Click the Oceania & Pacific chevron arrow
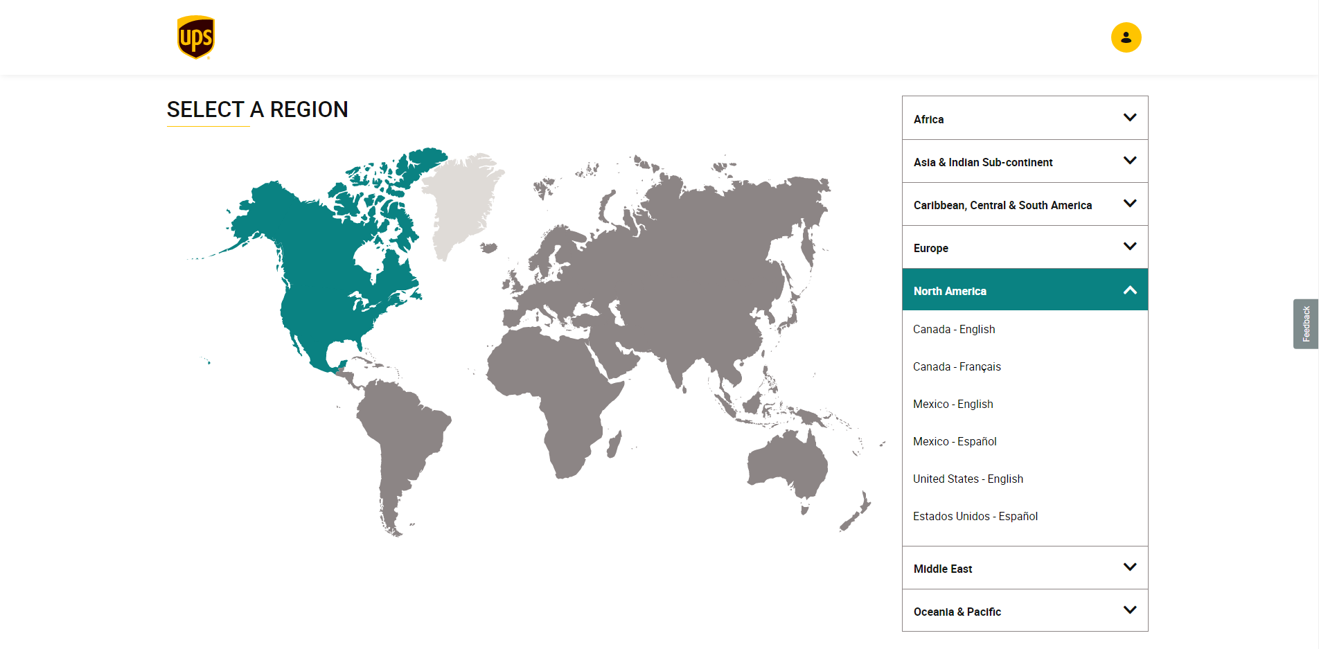 tap(1129, 610)
